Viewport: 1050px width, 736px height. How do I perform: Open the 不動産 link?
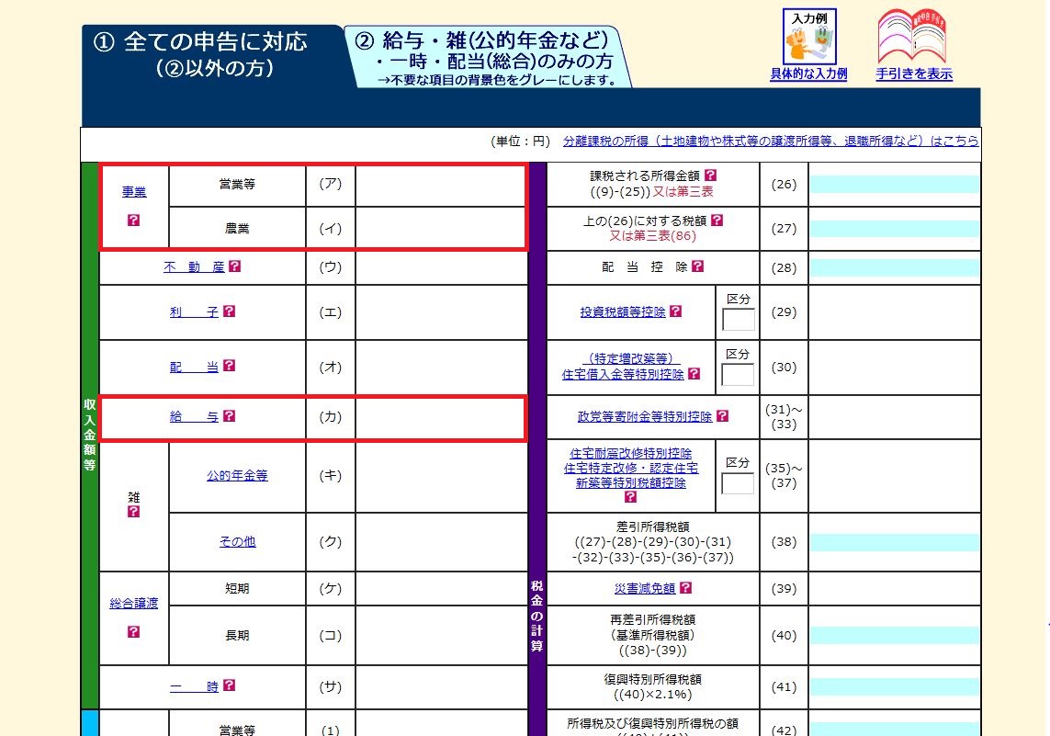(194, 267)
